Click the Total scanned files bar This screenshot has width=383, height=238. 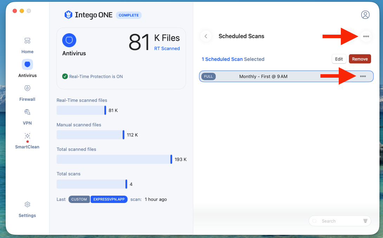click(114, 159)
